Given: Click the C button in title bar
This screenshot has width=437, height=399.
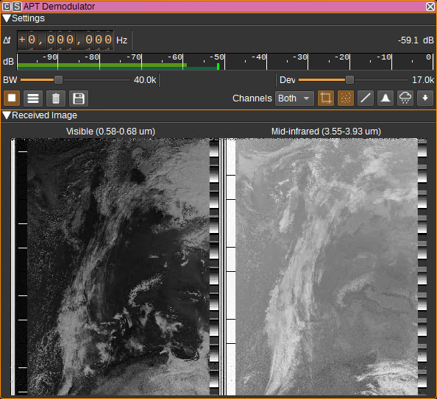Looking at the screenshot, I should point(7,7).
